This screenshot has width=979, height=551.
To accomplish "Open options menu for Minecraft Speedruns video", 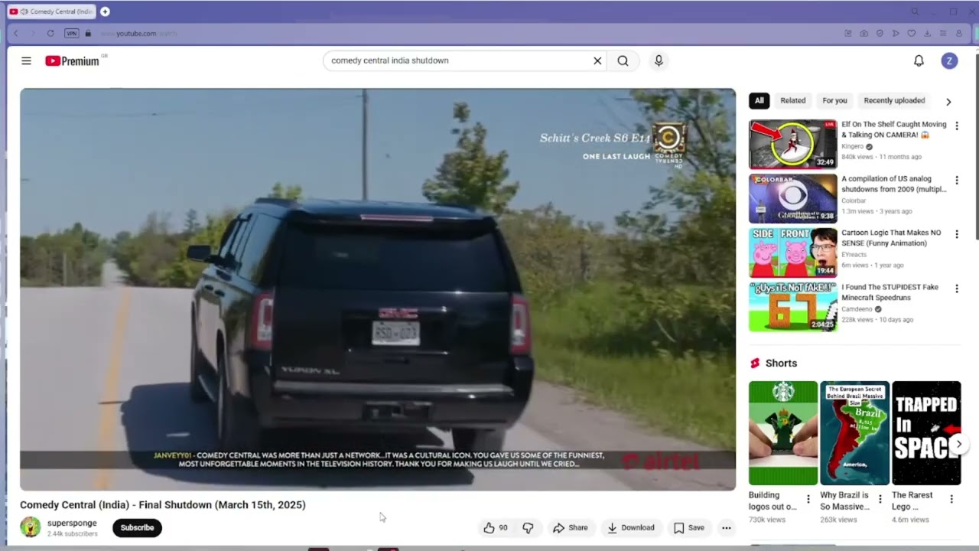I will point(956,289).
